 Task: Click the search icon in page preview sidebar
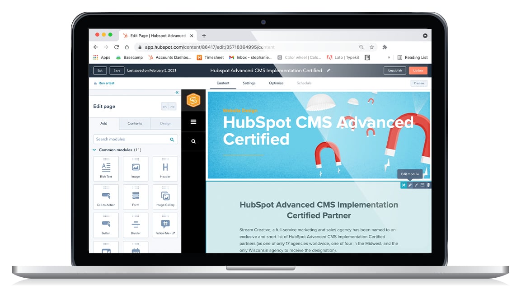[193, 141]
